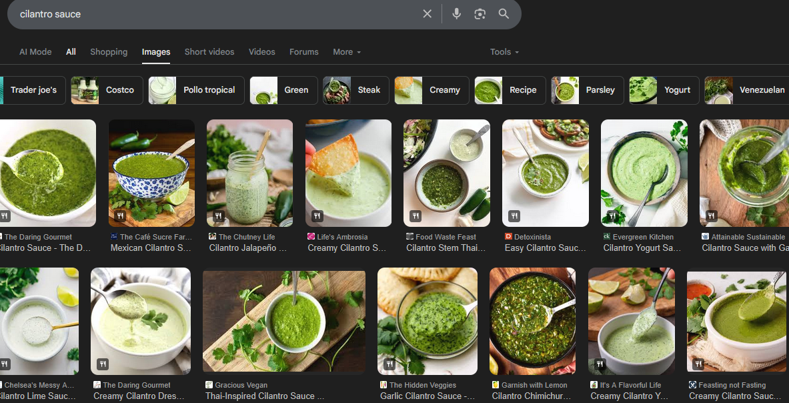The image size is (789, 403).
Task: Open Easy Cilantro Sauce result link
Action: [546, 248]
